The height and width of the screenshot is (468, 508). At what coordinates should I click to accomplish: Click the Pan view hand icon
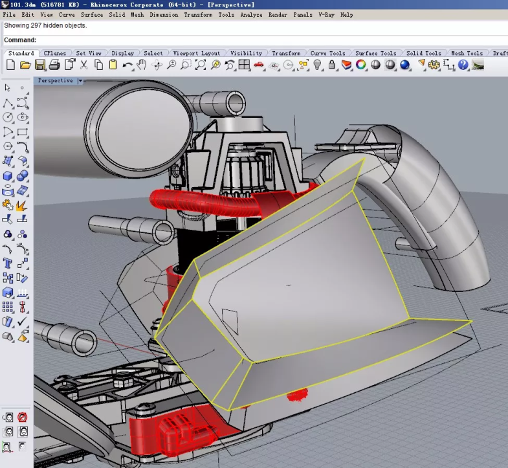click(142, 65)
